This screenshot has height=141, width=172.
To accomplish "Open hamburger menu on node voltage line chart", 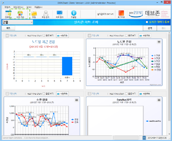I will [159, 42].
